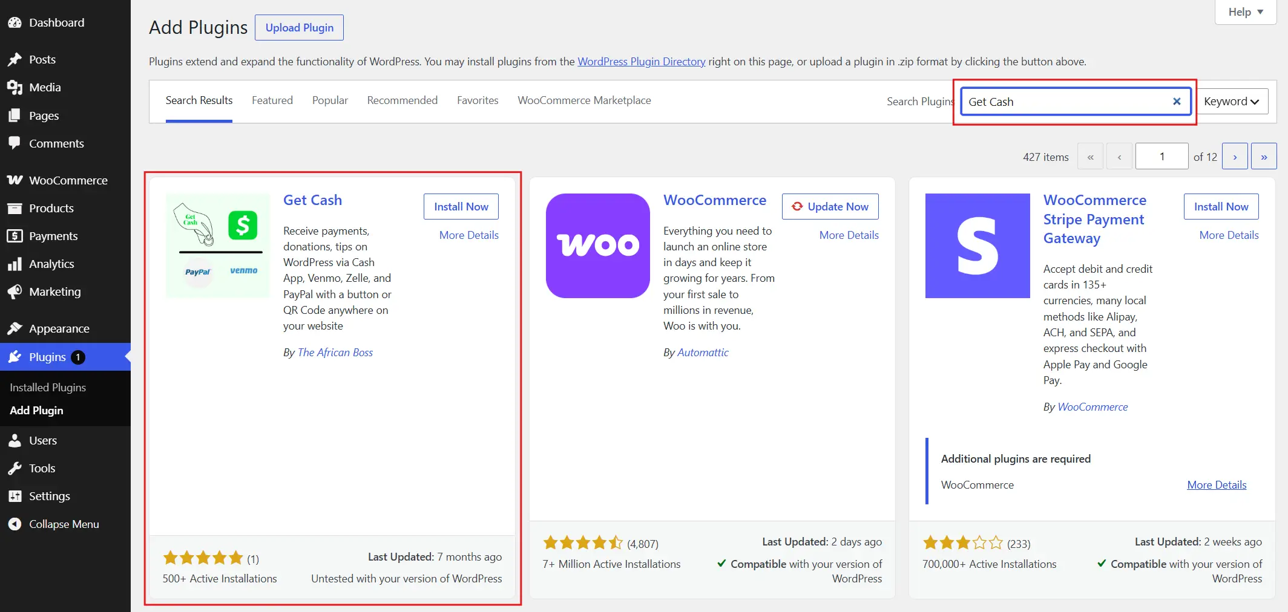
Task: Open the WordPress Plugin Directory link
Action: [642, 62]
